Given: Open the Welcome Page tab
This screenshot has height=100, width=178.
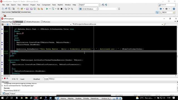Looking at the screenshot, I should pos(7,22).
